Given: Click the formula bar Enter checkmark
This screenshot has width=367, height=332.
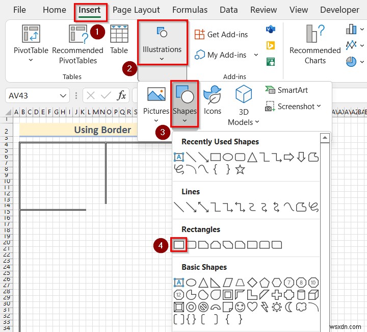Looking at the screenshot, I should pyautogui.click(x=106, y=95).
